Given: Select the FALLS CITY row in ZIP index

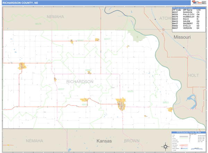Looking at the screenshot, I should 189,15.
